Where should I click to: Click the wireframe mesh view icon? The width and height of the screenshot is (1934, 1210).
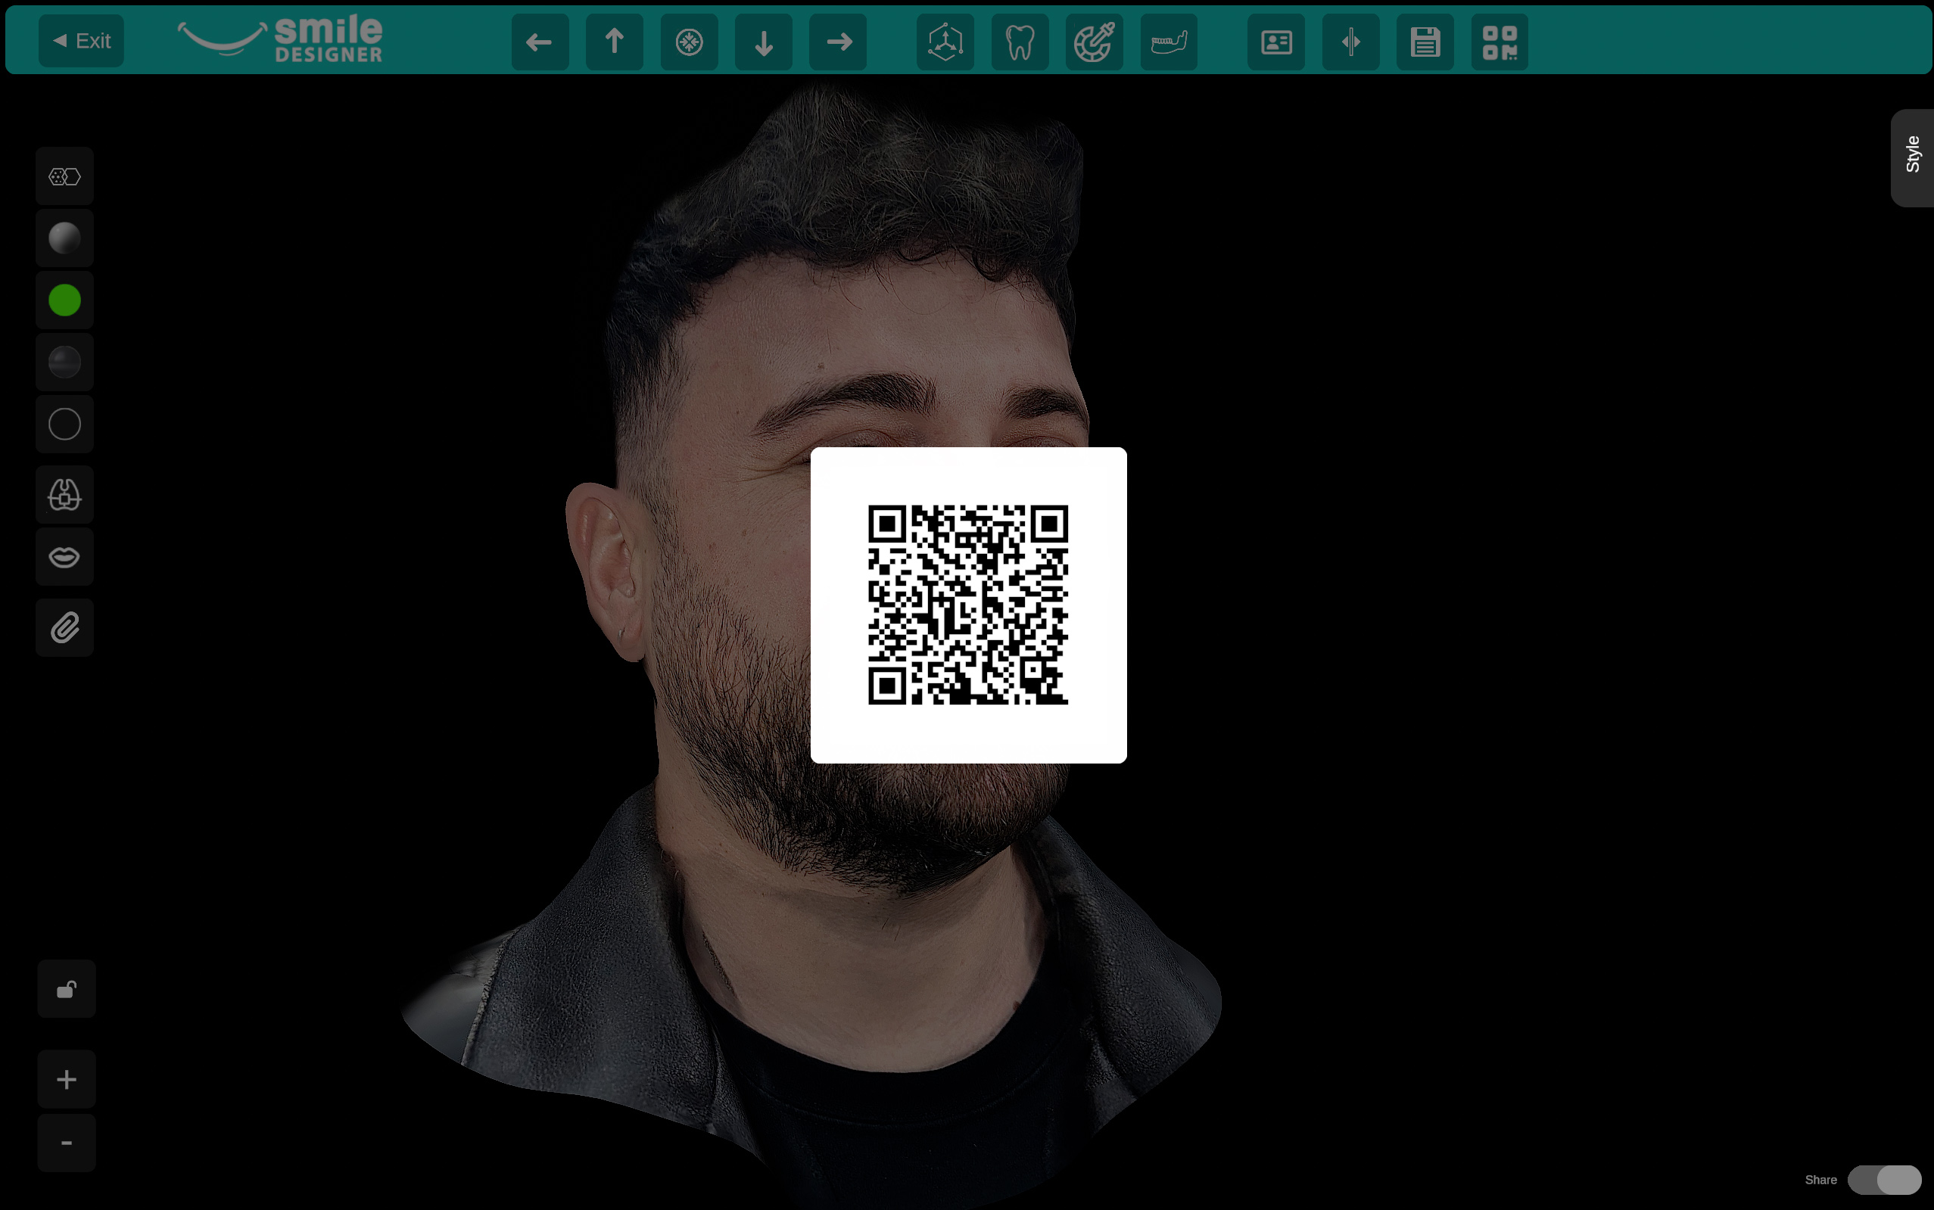[x=65, y=176]
